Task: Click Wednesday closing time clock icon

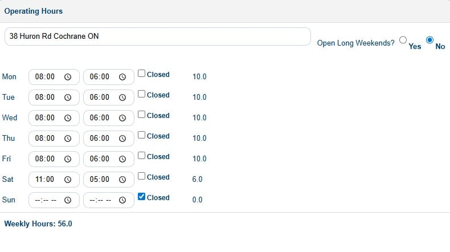Action: (122, 118)
